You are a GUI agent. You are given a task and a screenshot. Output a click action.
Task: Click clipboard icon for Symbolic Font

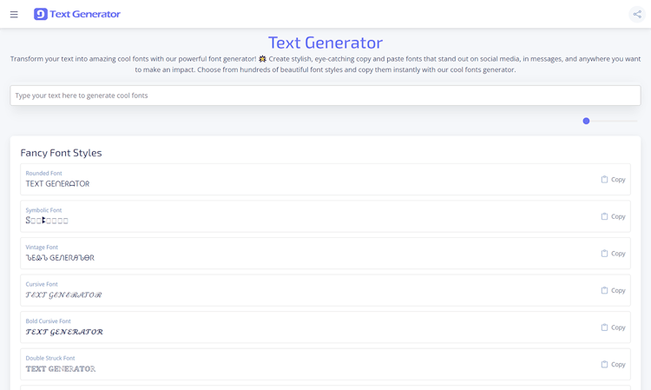[604, 216]
